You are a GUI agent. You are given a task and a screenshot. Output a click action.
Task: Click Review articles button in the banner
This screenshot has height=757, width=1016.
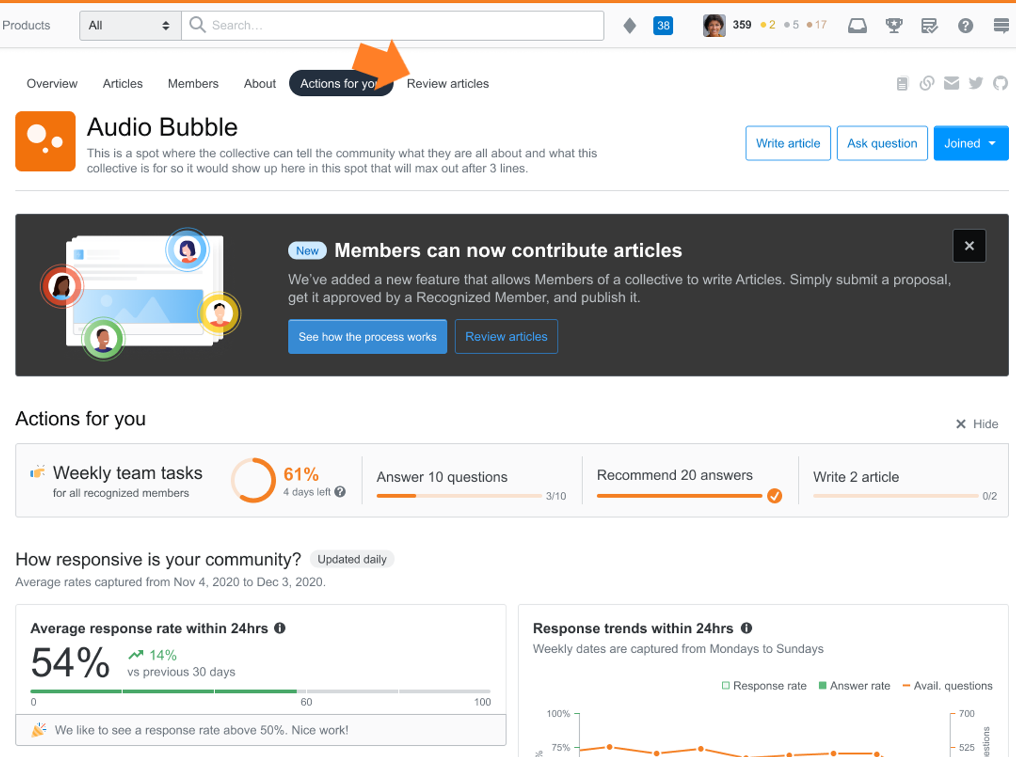[506, 337]
